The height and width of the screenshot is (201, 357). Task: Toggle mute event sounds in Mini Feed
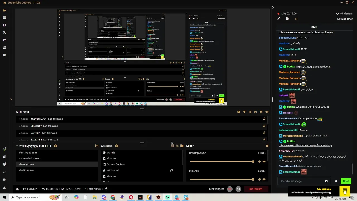point(261,112)
